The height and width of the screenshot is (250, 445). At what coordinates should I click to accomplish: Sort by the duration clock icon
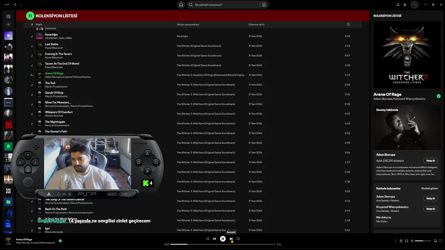click(x=348, y=25)
